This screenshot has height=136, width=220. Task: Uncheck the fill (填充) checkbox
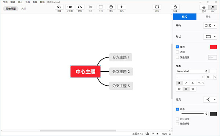(x=177, y=47)
